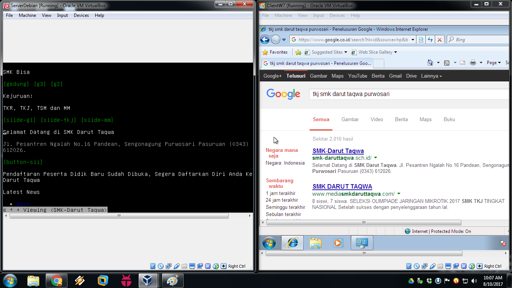Viewport: 512px width, 288px height.
Task: Click the horizontal scrollbar in ServerDebian window
Action: (x=119, y=216)
